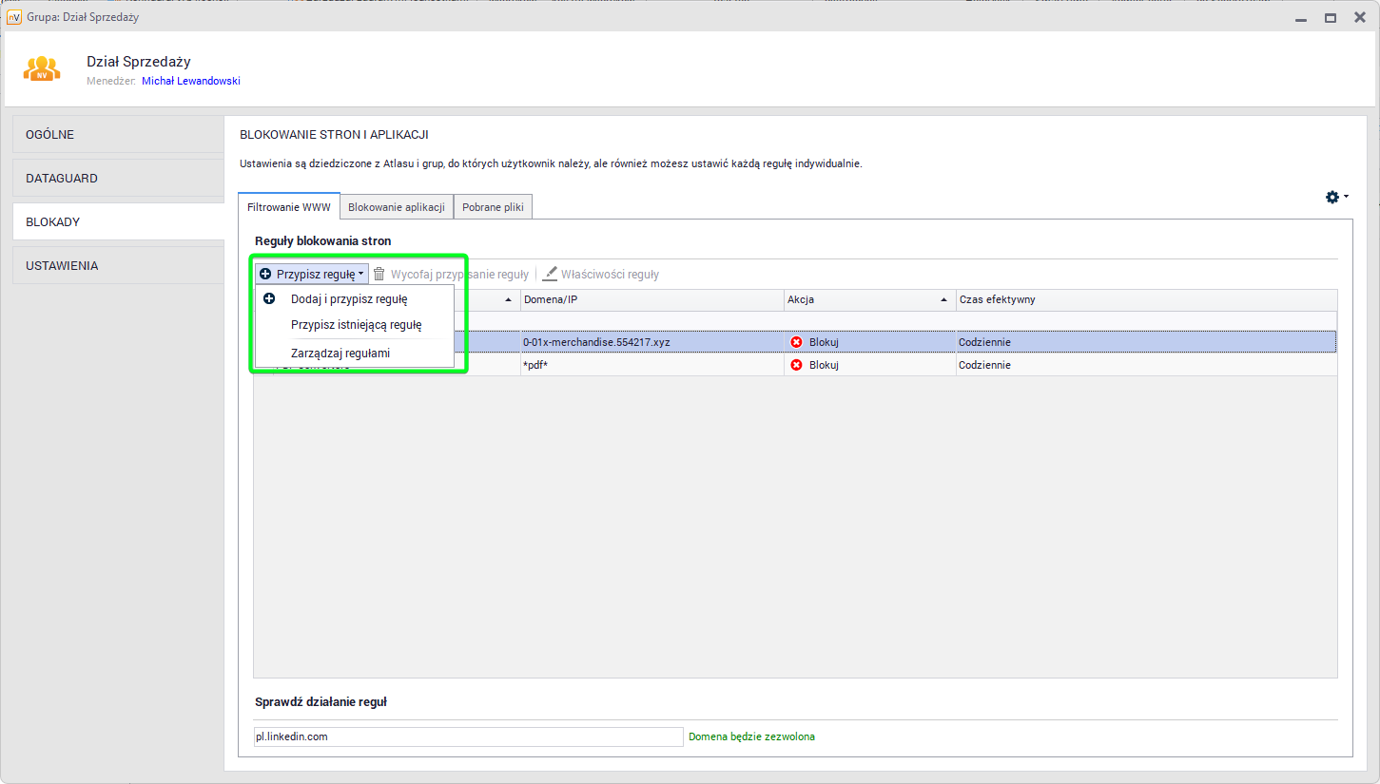Image resolution: width=1380 pixels, height=784 pixels.
Task: Open the Pobrane pliki tab
Action: pos(493,207)
